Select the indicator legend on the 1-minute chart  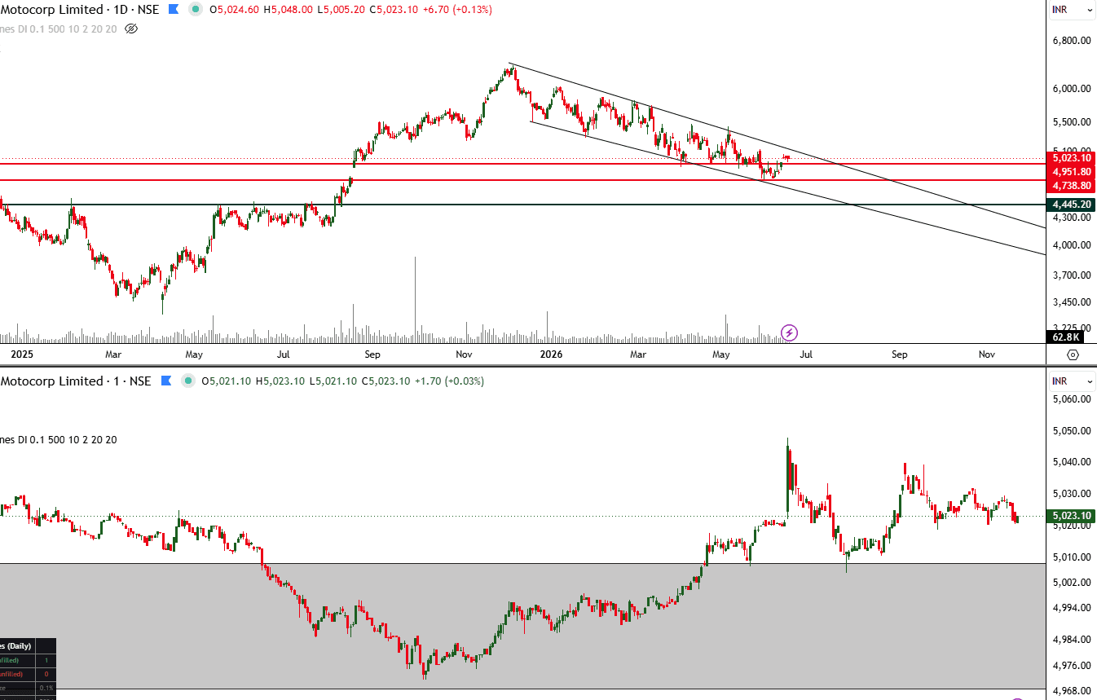pyautogui.click(x=59, y=440)
